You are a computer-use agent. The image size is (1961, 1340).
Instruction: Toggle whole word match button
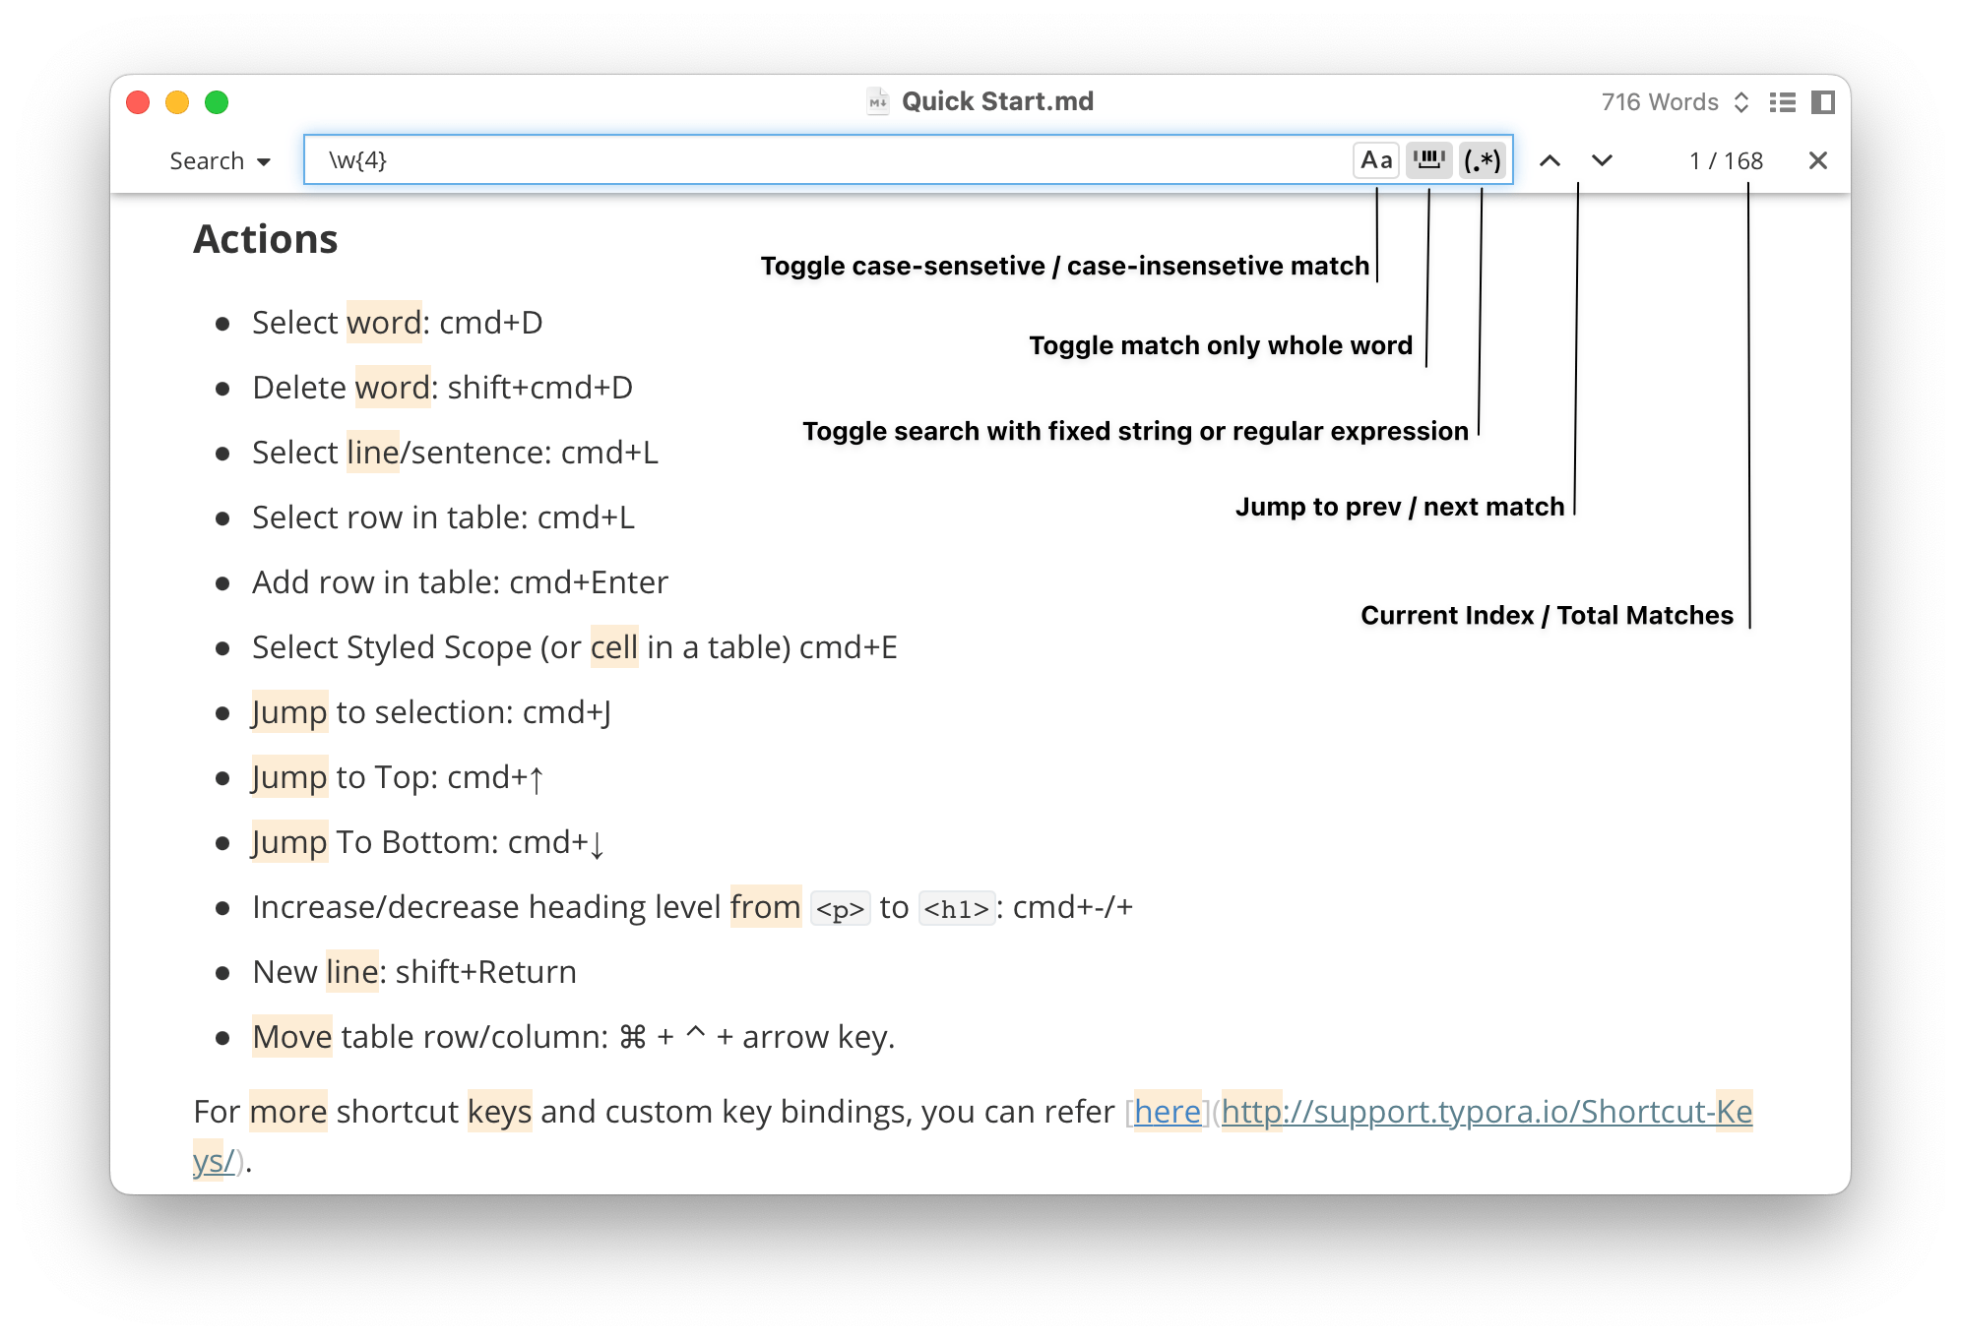[x=1428, y=160]
